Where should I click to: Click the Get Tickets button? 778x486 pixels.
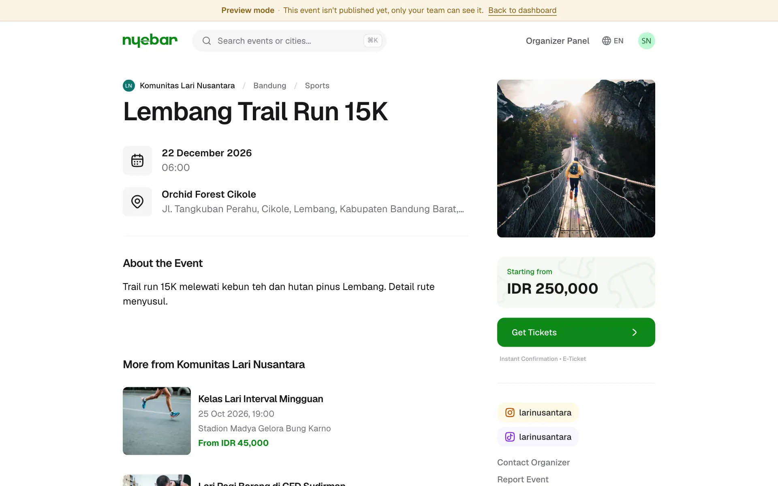[x=576, y=333]
